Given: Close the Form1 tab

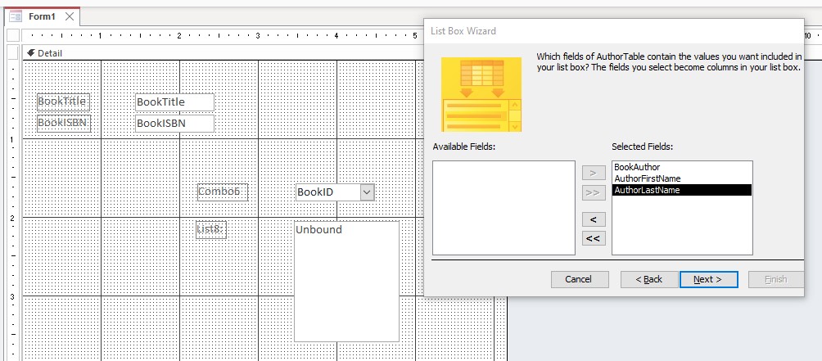Looking at the screenshot, I should pos(70,16).
